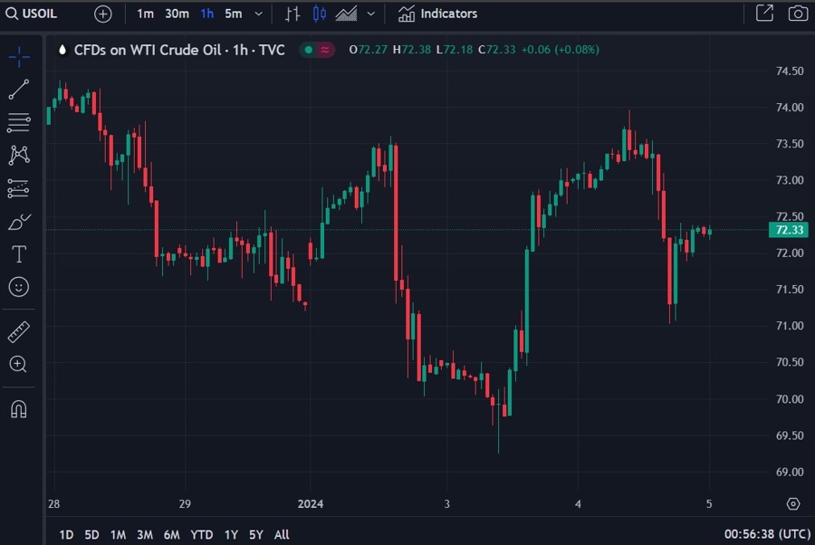Click the 69.00 price scale label

[x=790, y=473]
